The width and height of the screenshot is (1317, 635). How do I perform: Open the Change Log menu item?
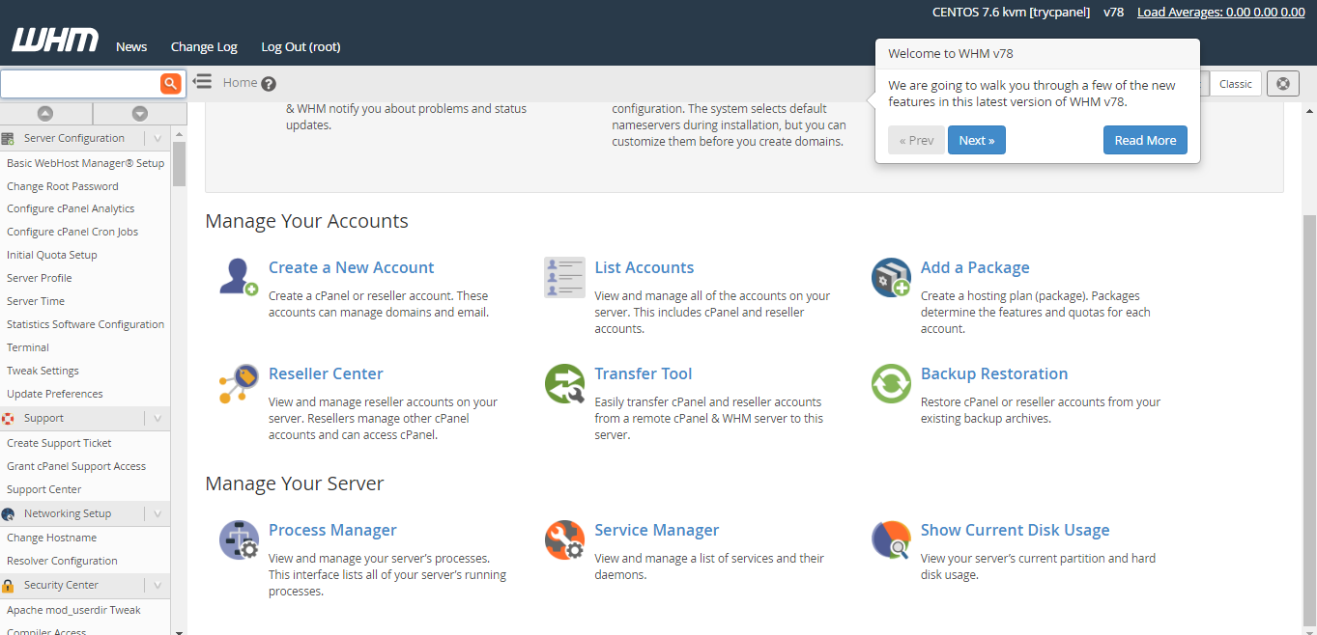point(203,45)
